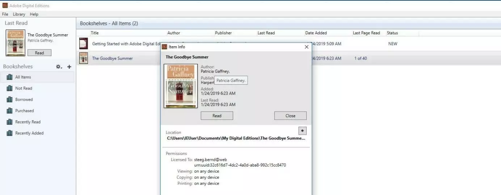Click Getting Started book thumbnail in list
The image size is (501, 195).
(84, 44)
